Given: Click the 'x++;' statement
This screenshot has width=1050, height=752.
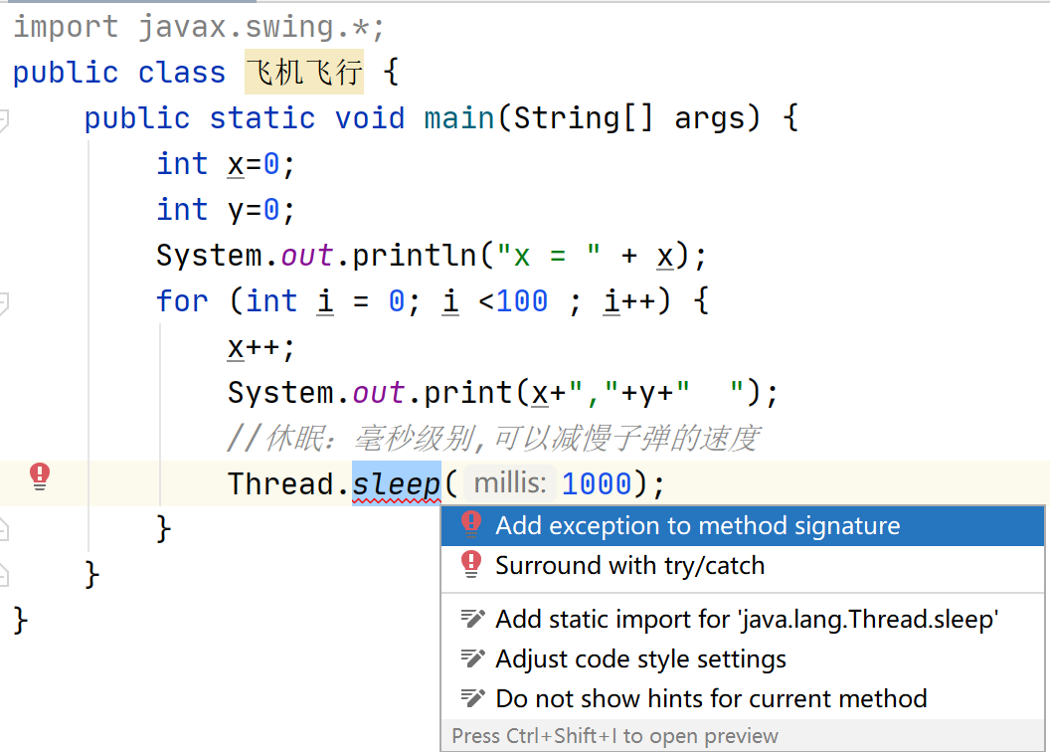Looking at the screenshot, I should pyautogui.click(x=262, y=347).
